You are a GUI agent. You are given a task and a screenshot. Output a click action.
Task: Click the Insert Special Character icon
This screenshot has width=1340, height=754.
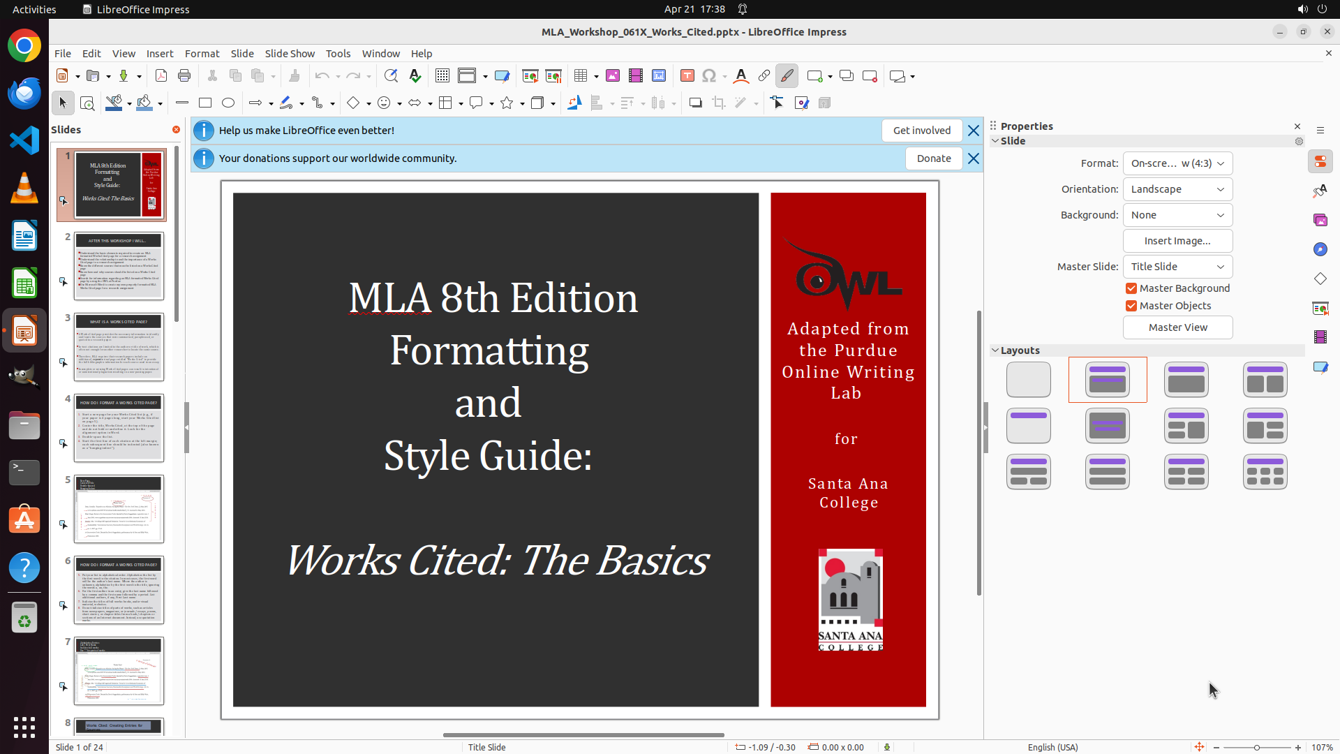tap(709, 76)
